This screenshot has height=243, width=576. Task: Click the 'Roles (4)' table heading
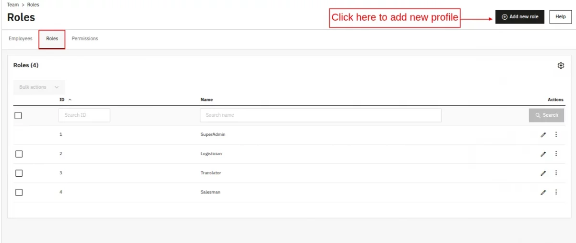26,65
